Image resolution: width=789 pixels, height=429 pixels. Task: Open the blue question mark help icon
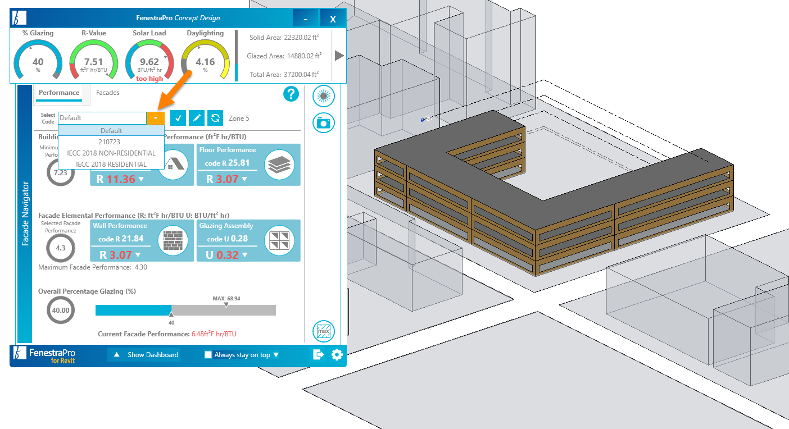coord(291,94)
